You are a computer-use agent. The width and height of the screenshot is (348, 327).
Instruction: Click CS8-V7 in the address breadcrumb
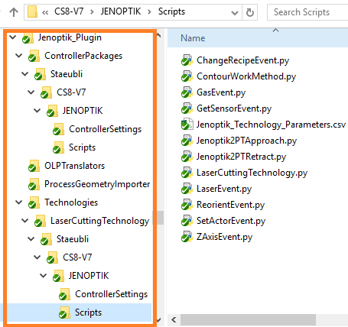click(x=69, y=11)
